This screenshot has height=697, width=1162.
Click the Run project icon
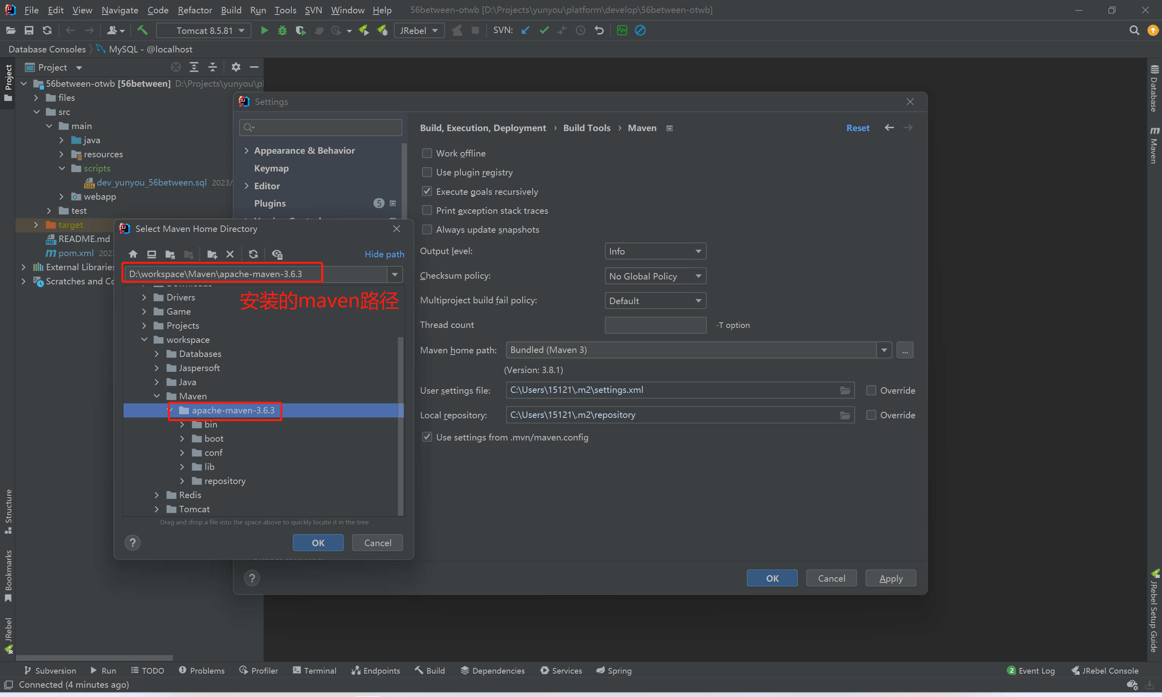point(263,30)
